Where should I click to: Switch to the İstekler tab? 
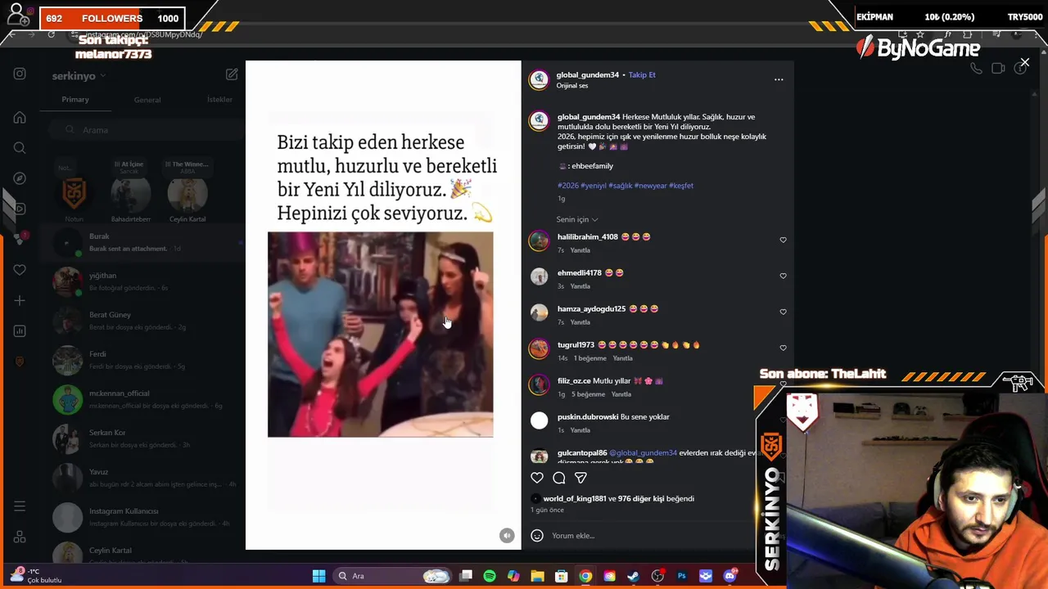pos(219,100)
